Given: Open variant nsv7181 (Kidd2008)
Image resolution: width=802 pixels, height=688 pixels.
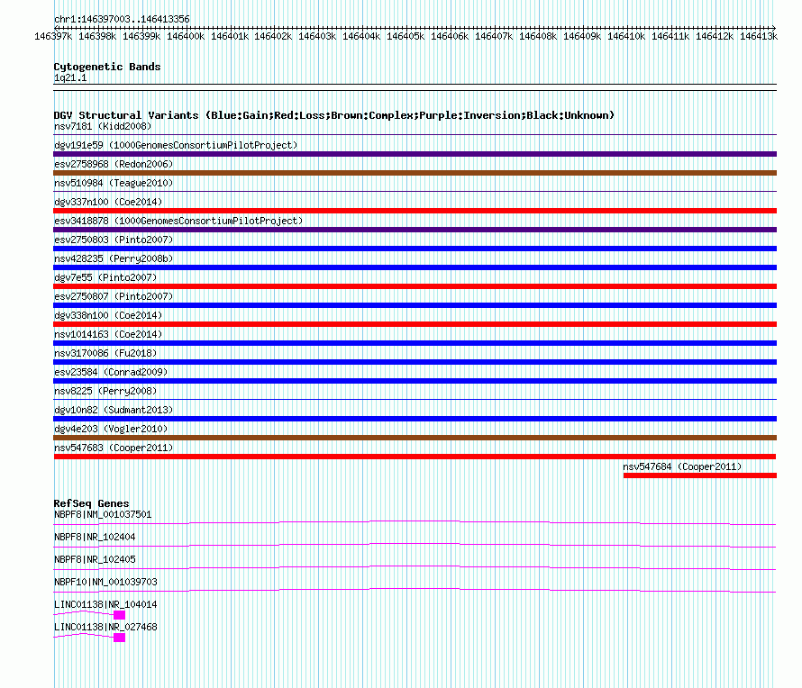Looking at the screenshot, I should click(x=103, y=126).
